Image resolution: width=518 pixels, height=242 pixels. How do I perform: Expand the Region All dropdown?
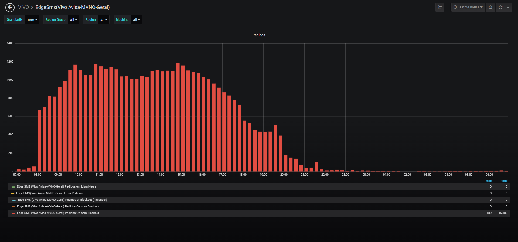[104, 20]
